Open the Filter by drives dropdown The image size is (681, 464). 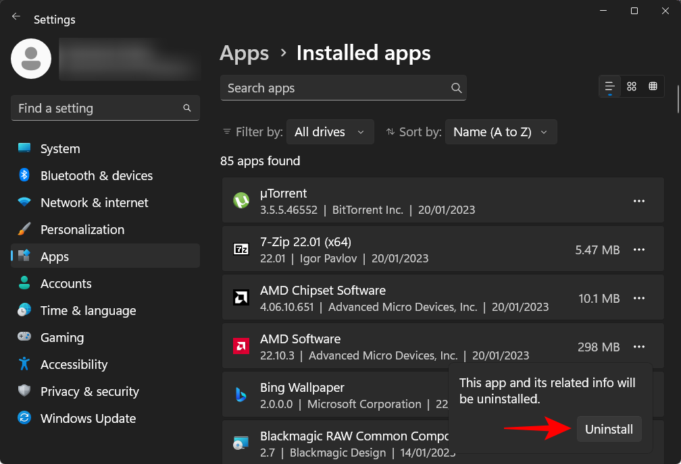click(x=330, y=132)
